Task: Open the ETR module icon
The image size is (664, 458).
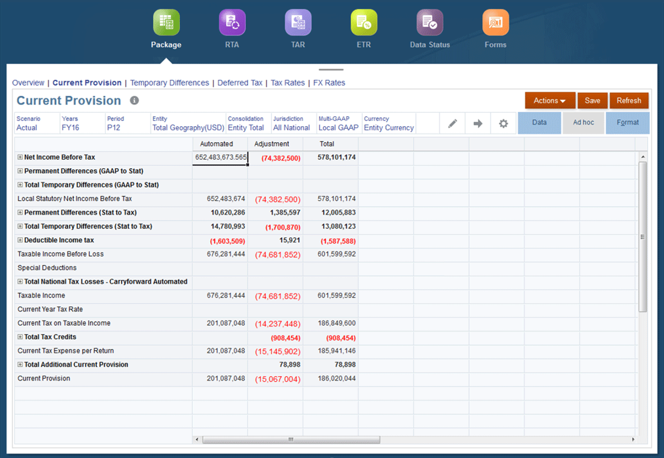Action: pyautogui.click(x=364, y=23)
